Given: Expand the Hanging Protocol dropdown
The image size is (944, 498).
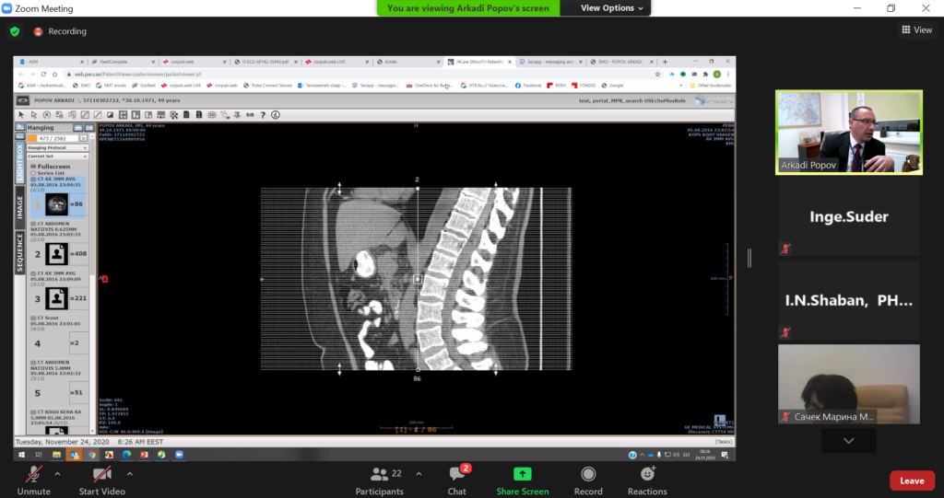Looking at the screenshot, I should click(58, 147).
